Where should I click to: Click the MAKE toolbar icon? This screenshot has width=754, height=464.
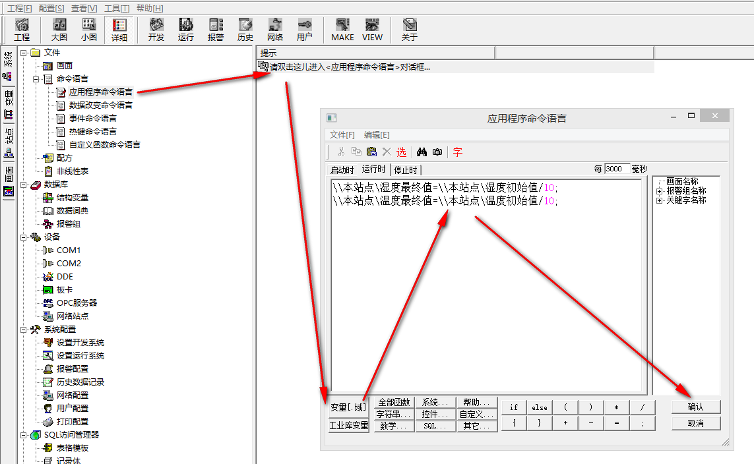click(x=342, y=30)
